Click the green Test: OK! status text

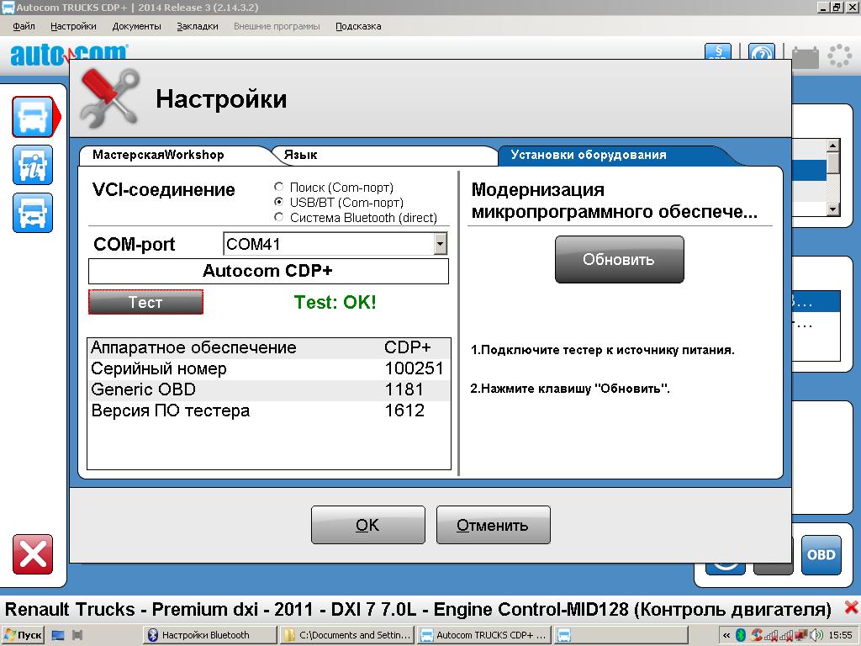[x=335, y=302]
